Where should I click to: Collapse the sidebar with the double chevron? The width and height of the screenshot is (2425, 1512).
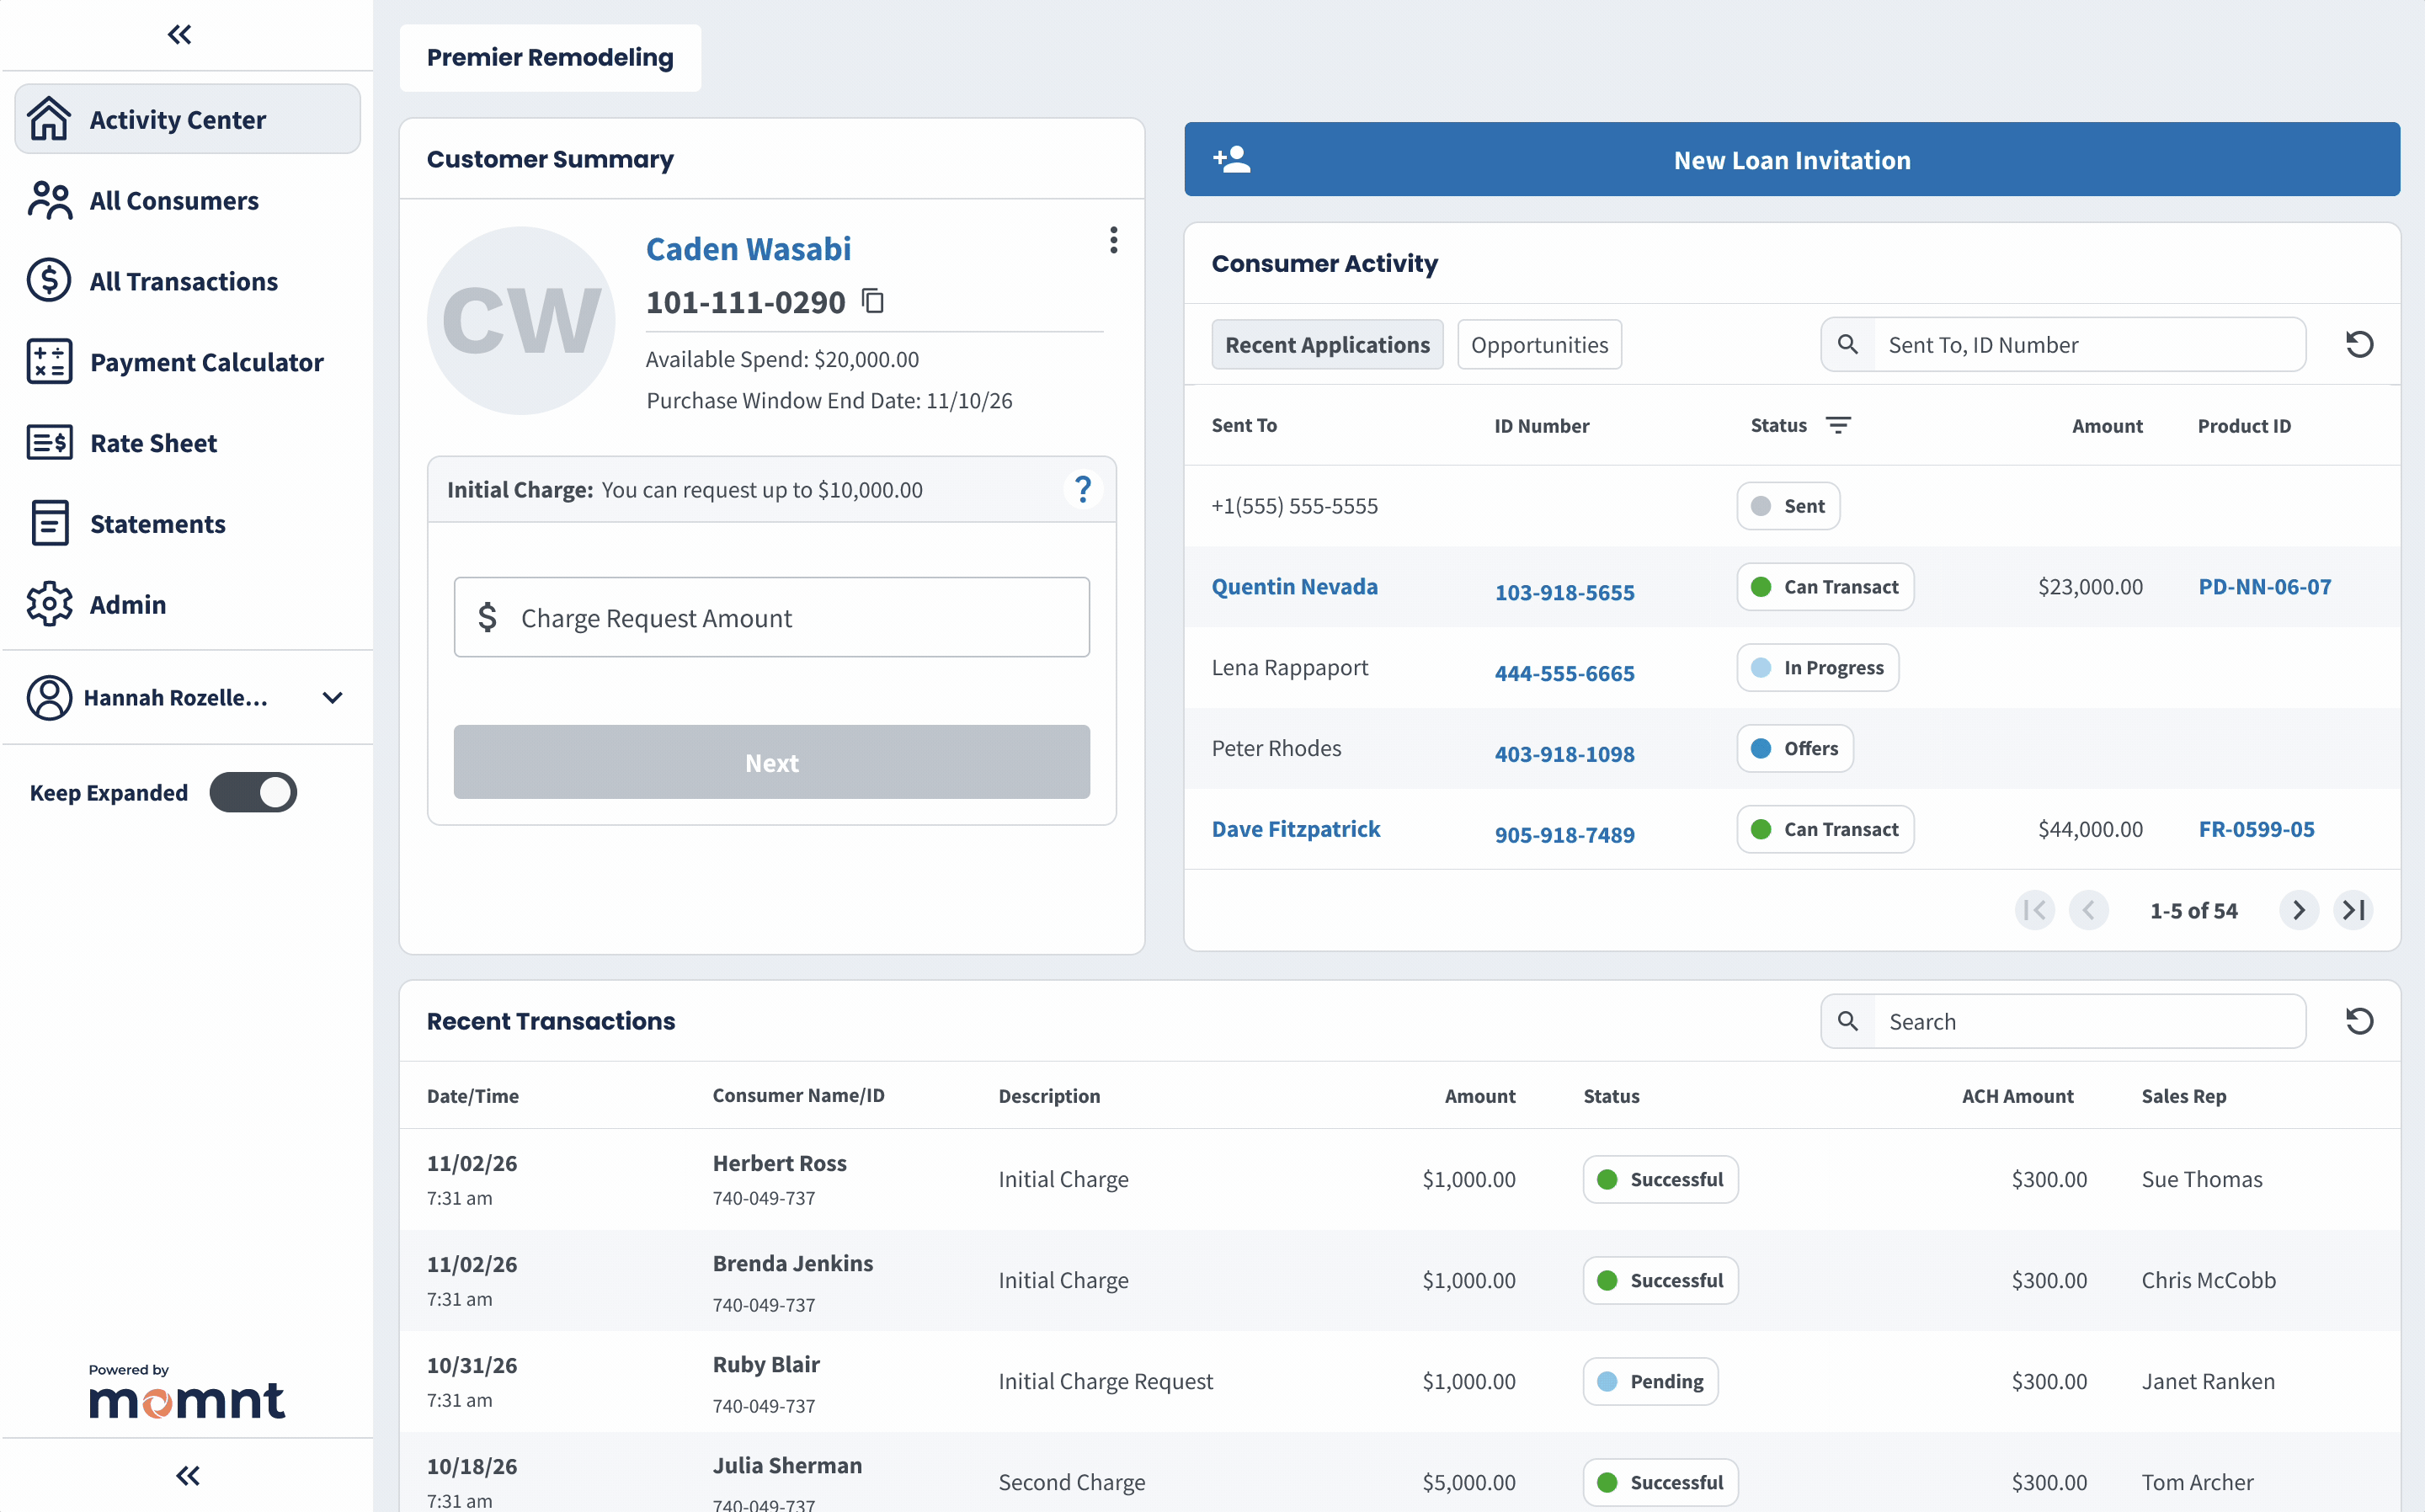pos(179,34)
